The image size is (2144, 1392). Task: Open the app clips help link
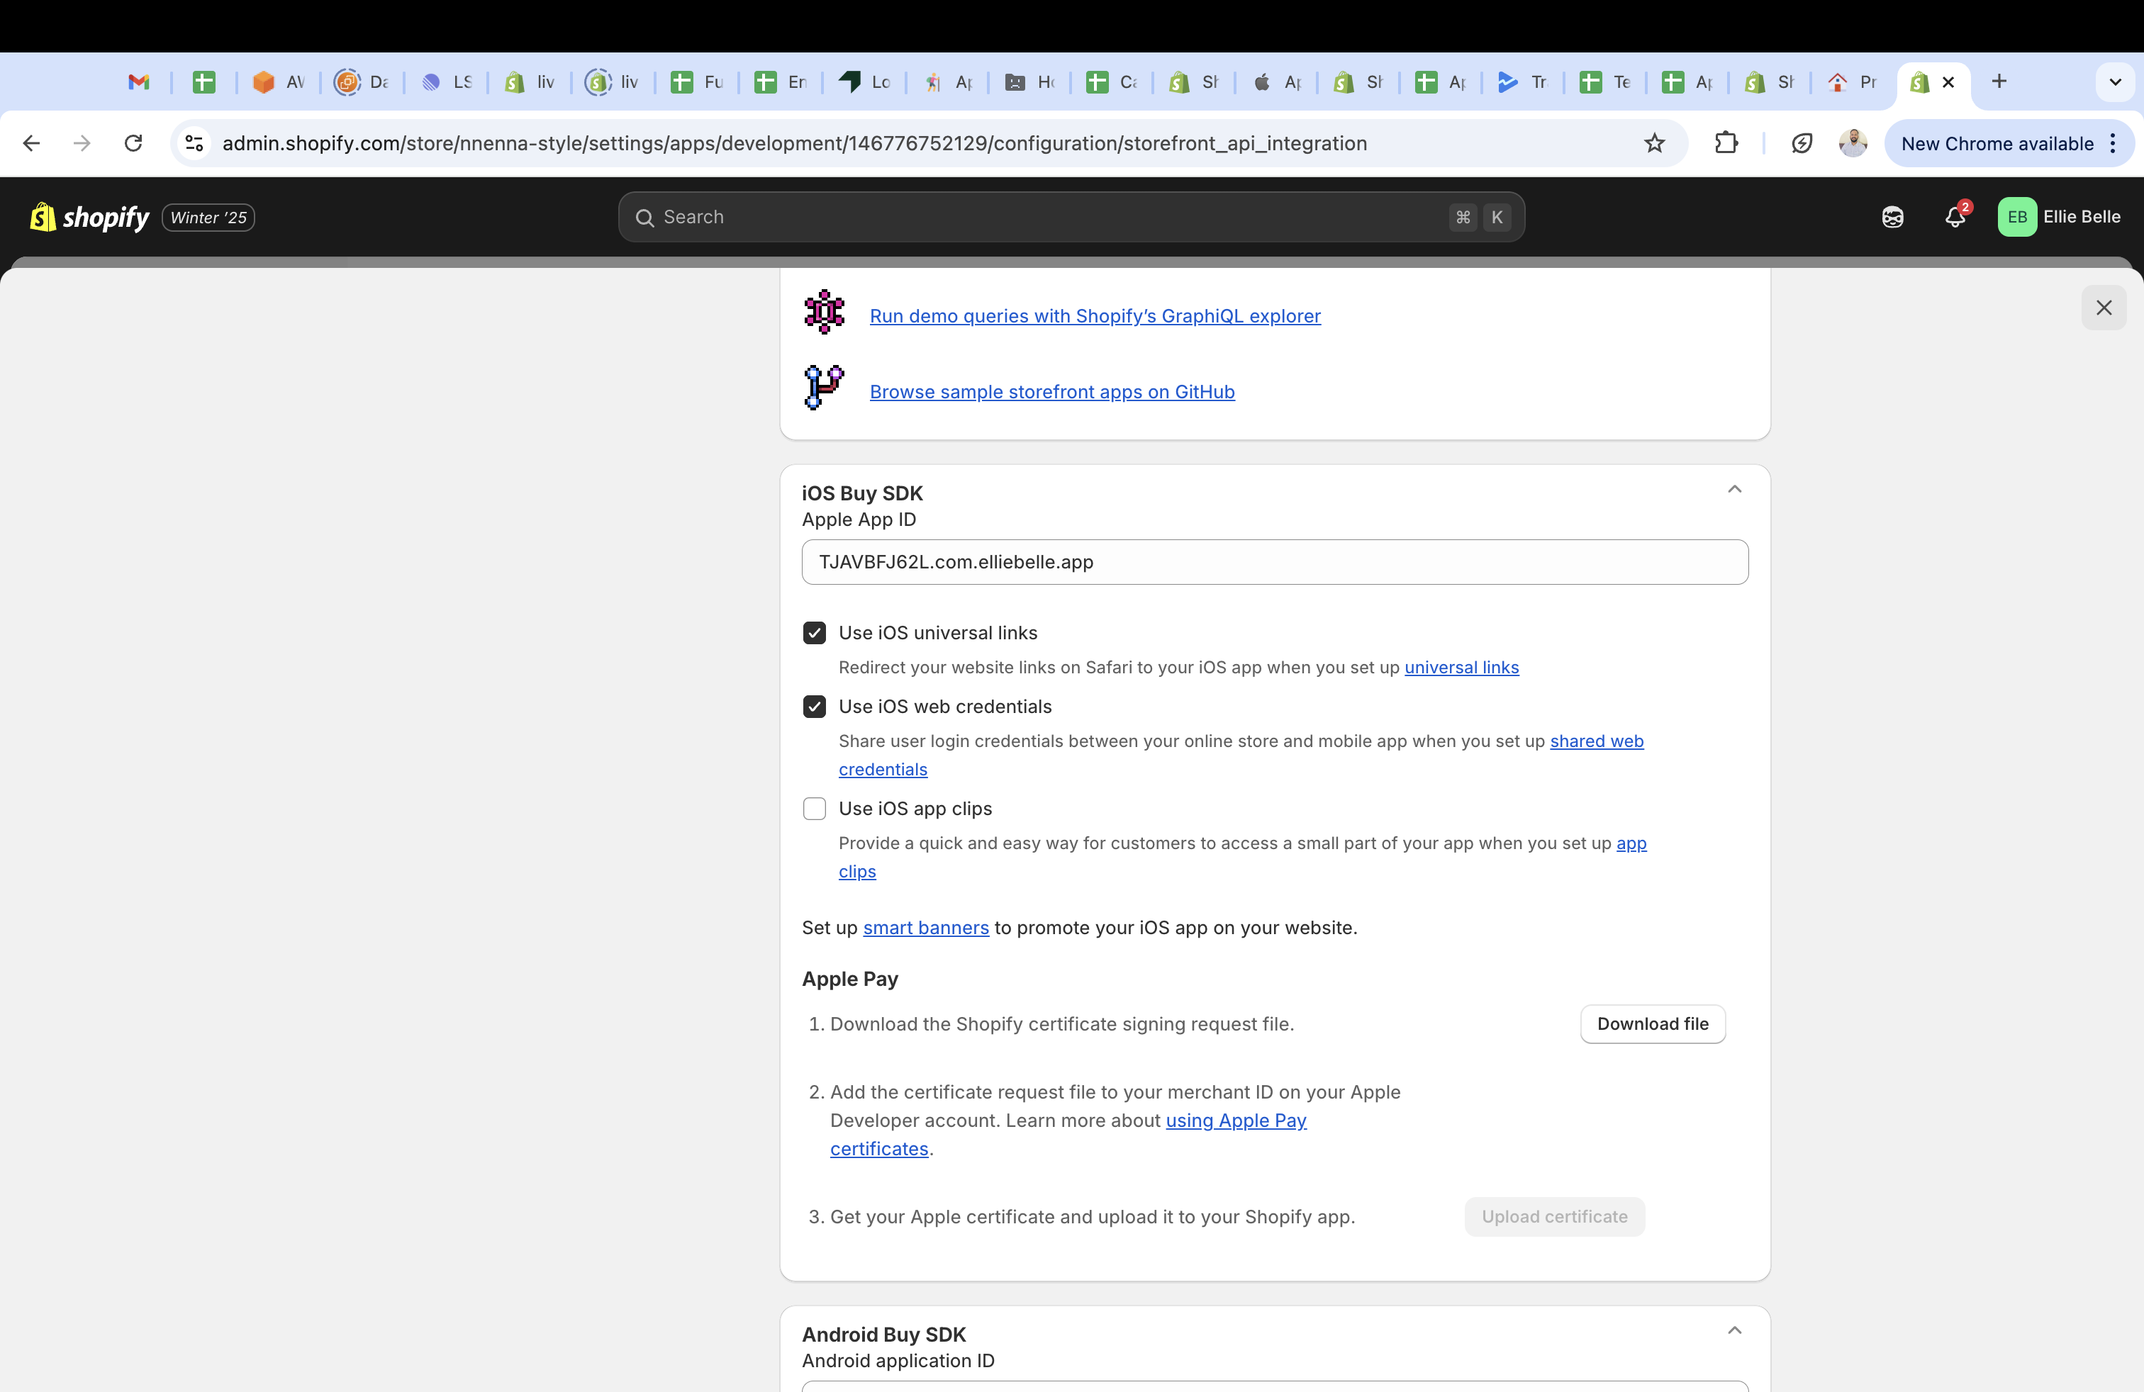[x=1631, y=843]
